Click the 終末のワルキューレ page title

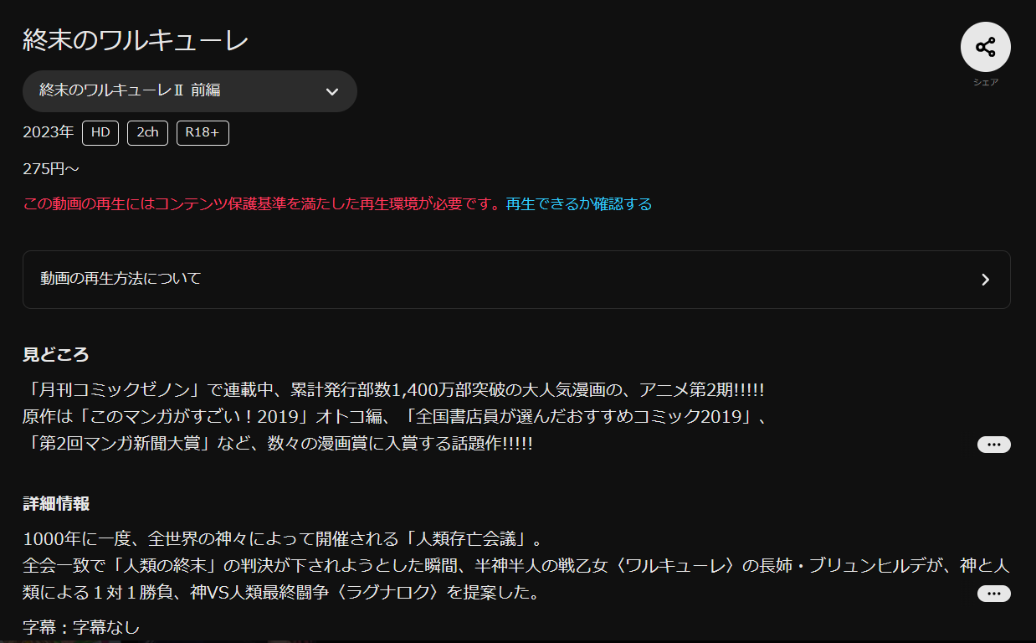[136, 40]
